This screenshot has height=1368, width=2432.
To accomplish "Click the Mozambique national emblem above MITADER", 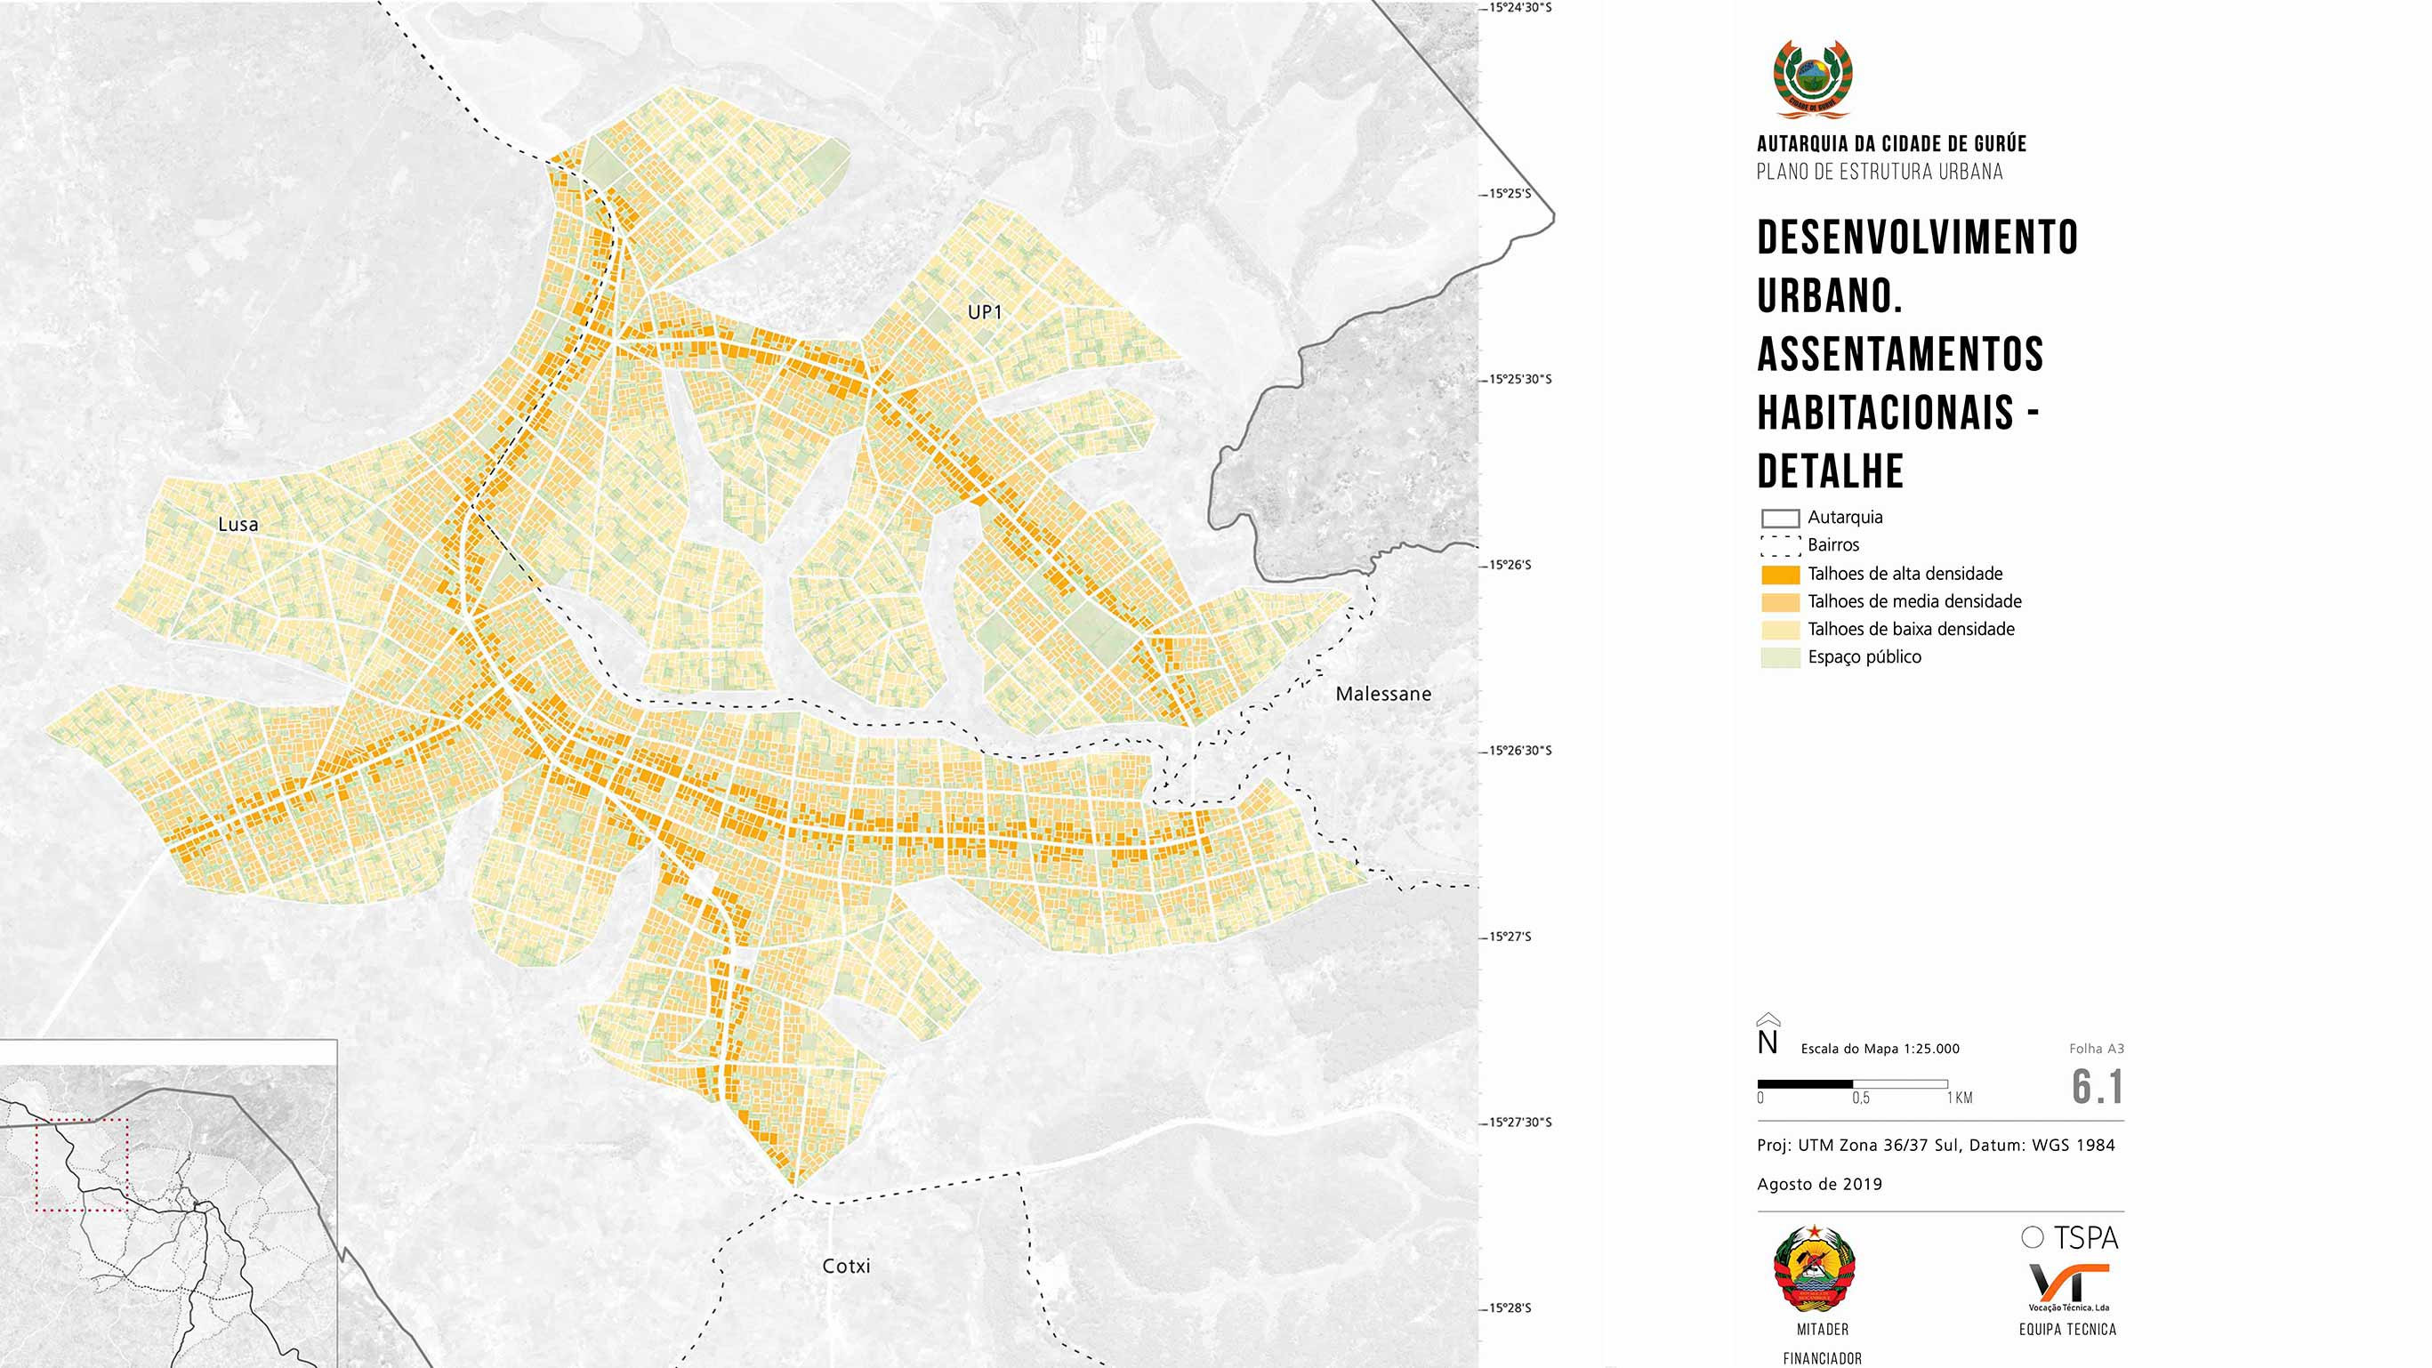I will coord(1815,1269).
